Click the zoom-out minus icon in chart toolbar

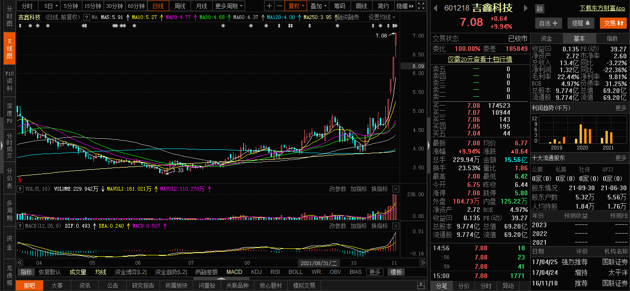click(x=279, y=6)
